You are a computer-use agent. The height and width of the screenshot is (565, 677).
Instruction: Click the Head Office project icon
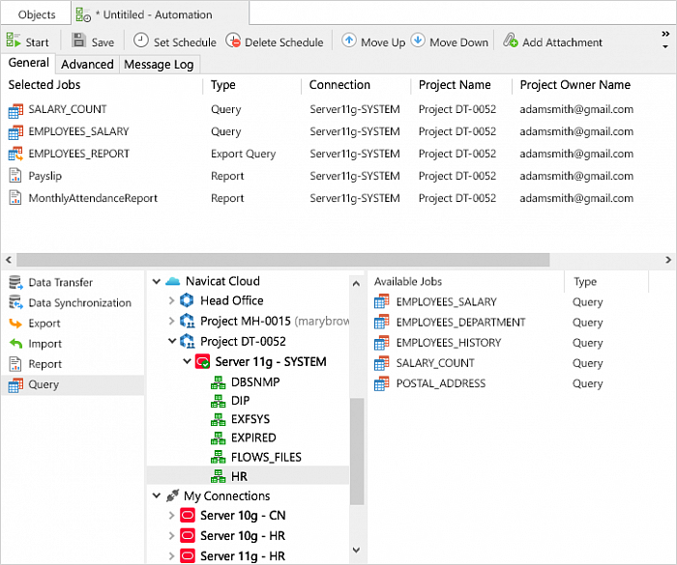click(x=187, y=300)
